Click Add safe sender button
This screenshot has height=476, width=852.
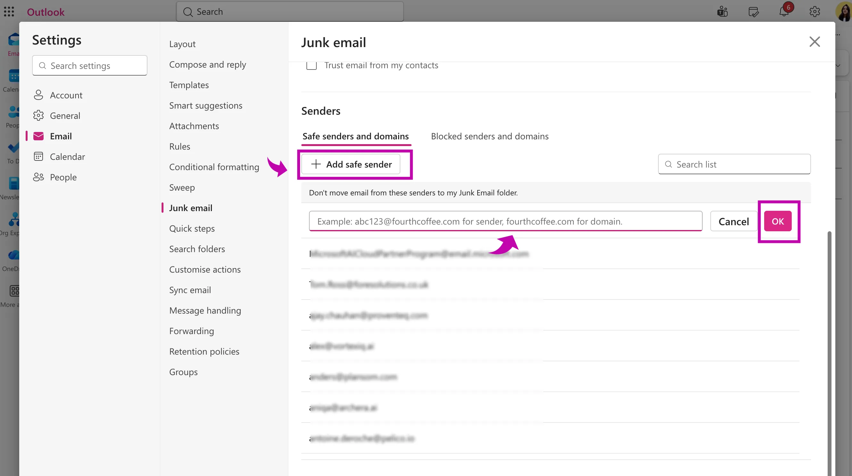click(351, 164)
